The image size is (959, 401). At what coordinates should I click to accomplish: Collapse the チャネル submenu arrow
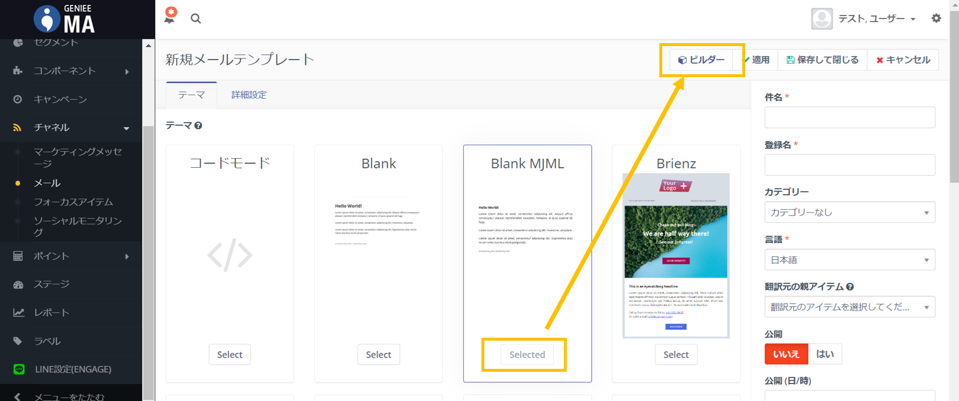click(x=127, y=128)
